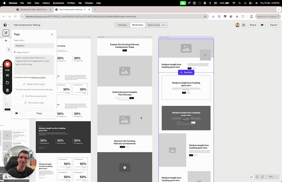Open the Webflow dropdown beside Export
Image resolution: width=282 pixels, height=182 pixels.
point(263,25)
